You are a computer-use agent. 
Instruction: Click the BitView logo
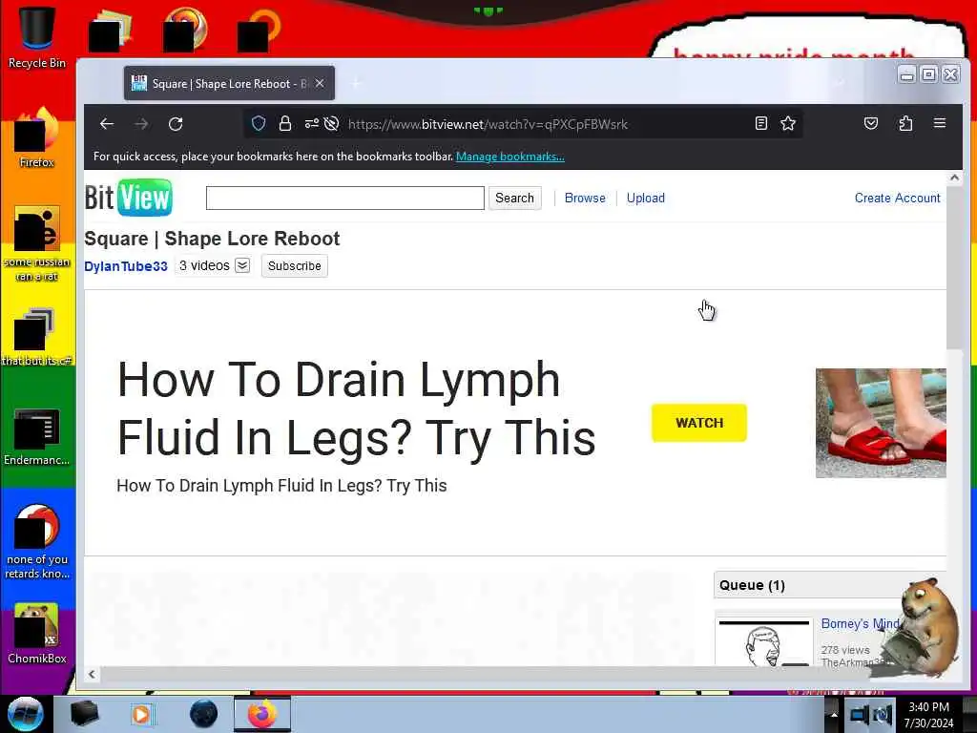(129, 198)
